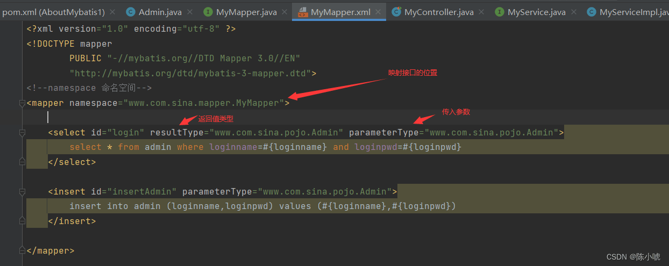This screenshot has width=669, height=266.
Task: Close the MyController.java tab
Action: tap(481, 12)
